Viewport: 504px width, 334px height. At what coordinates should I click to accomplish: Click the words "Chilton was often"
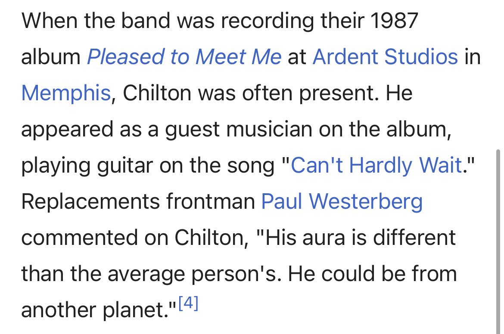(x=208, y=93)
